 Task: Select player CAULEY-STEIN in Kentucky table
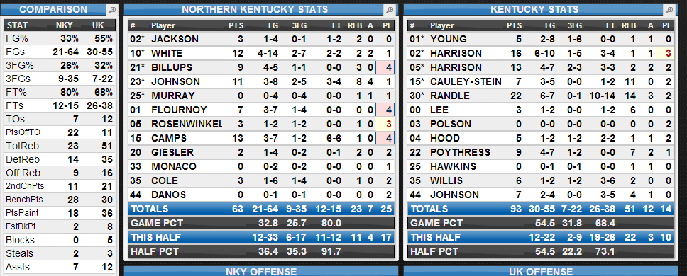[466, 81]
